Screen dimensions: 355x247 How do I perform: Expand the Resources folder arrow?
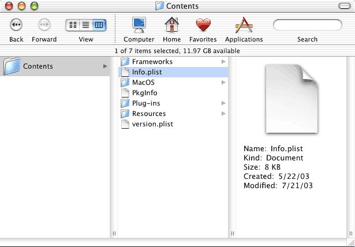[223, 114]
